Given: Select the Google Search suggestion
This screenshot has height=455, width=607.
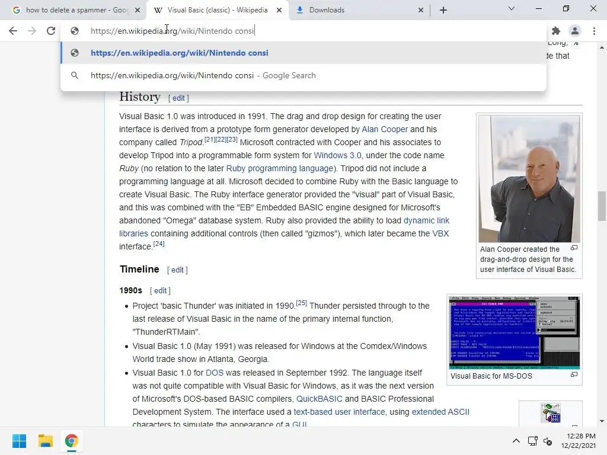Looking at the screenshot, I should pos(303,75).
